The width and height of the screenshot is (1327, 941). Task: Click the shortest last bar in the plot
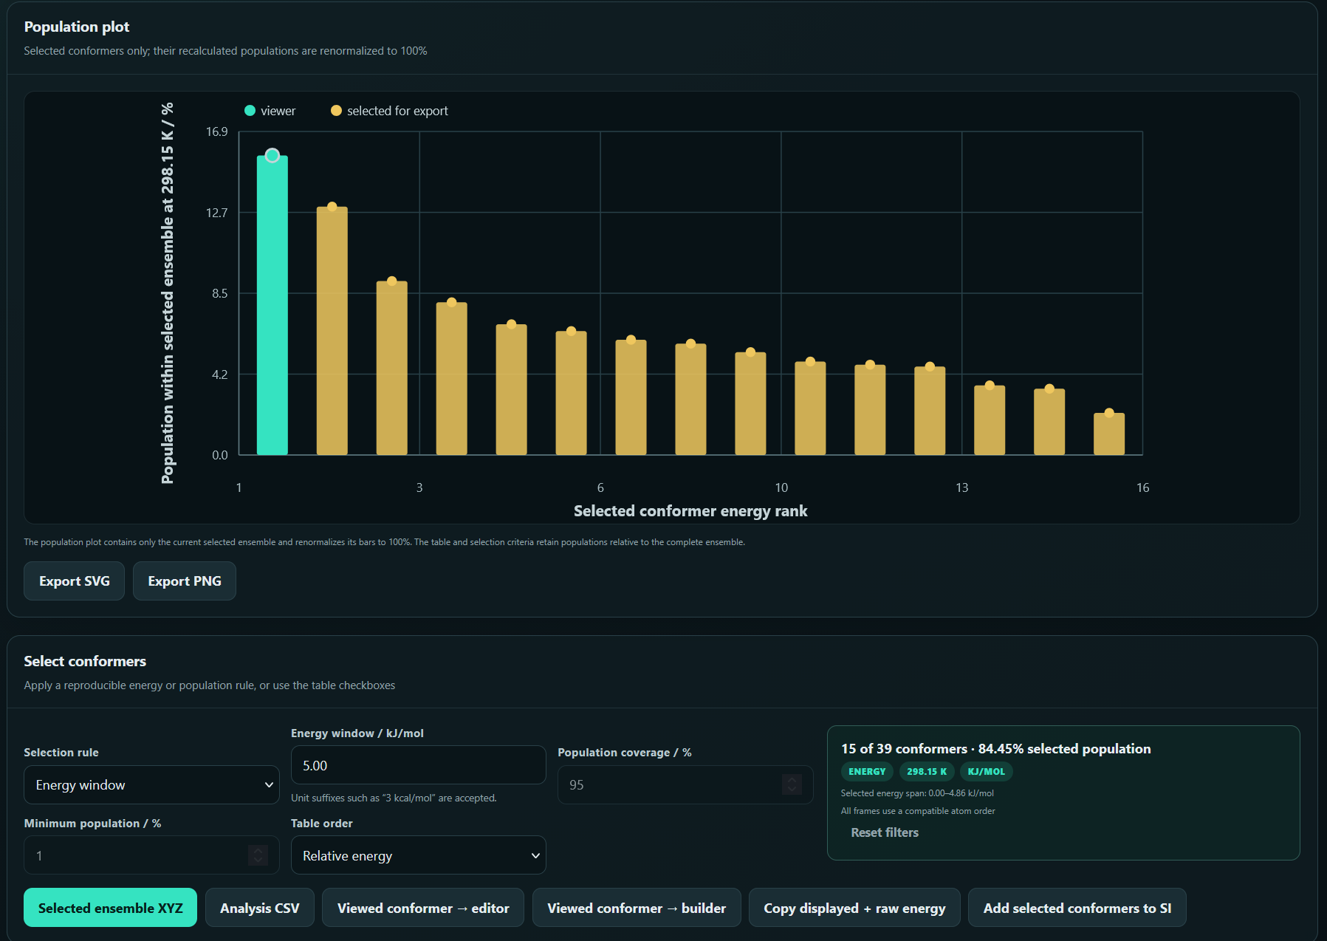pos(1109,434)
